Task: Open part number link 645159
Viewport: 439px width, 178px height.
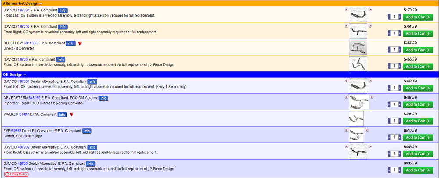Action: 34,98
